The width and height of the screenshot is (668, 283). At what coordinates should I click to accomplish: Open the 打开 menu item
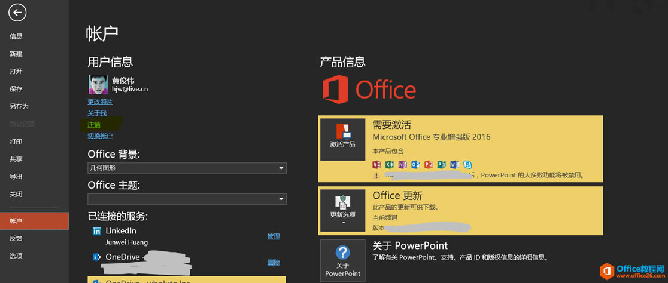pyautogui.click(x=34, y=72)
